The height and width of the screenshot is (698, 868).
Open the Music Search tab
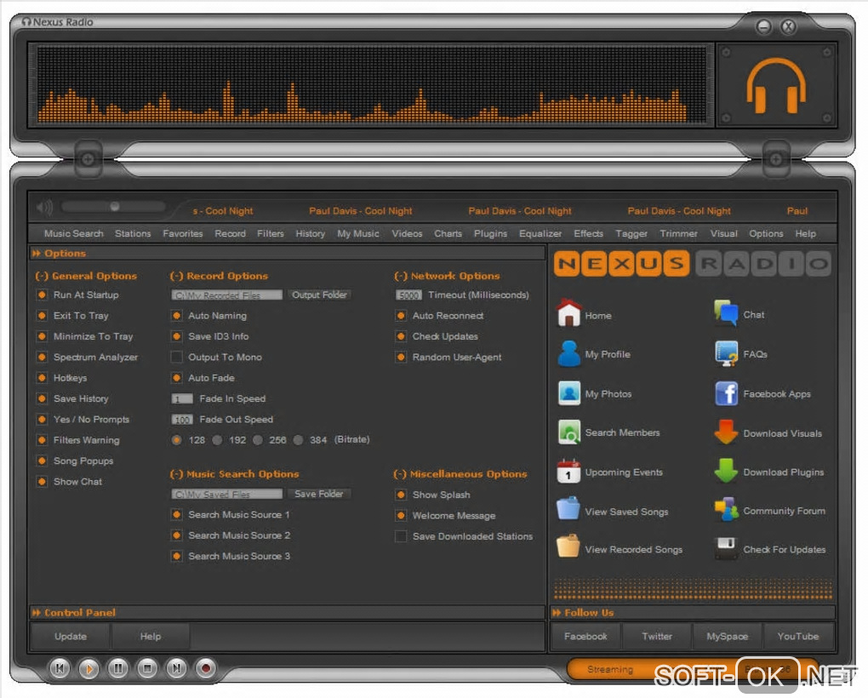74,233
